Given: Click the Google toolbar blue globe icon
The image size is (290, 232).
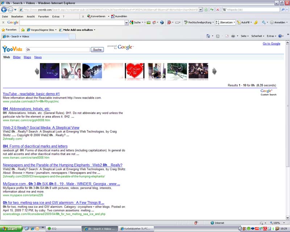Looking at the screenshot, I should [x=162, y=22].
